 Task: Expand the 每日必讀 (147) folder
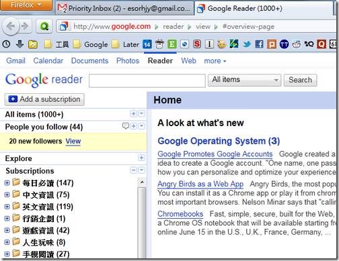(7, 183)
